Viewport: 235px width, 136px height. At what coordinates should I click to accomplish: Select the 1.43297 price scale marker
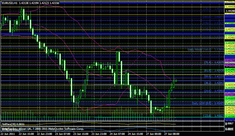click(x=230, y=43)
